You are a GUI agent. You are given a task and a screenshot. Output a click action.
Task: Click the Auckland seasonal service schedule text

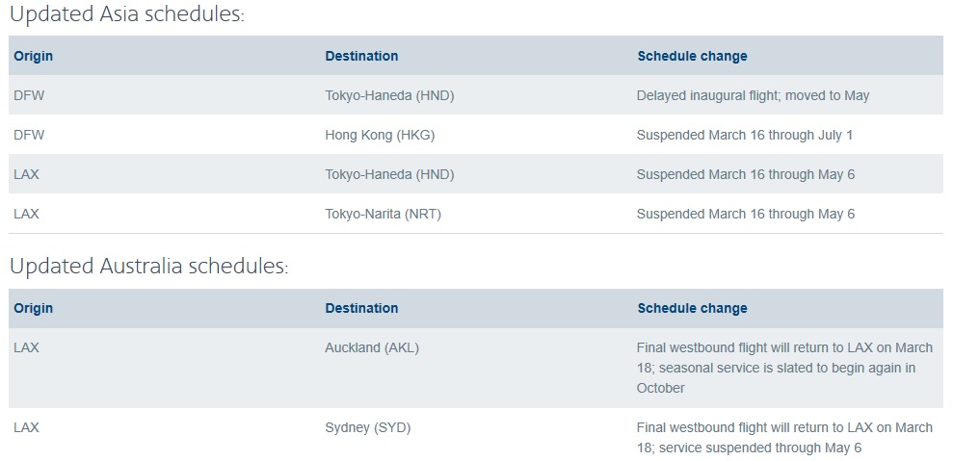(x=784, y=368)
